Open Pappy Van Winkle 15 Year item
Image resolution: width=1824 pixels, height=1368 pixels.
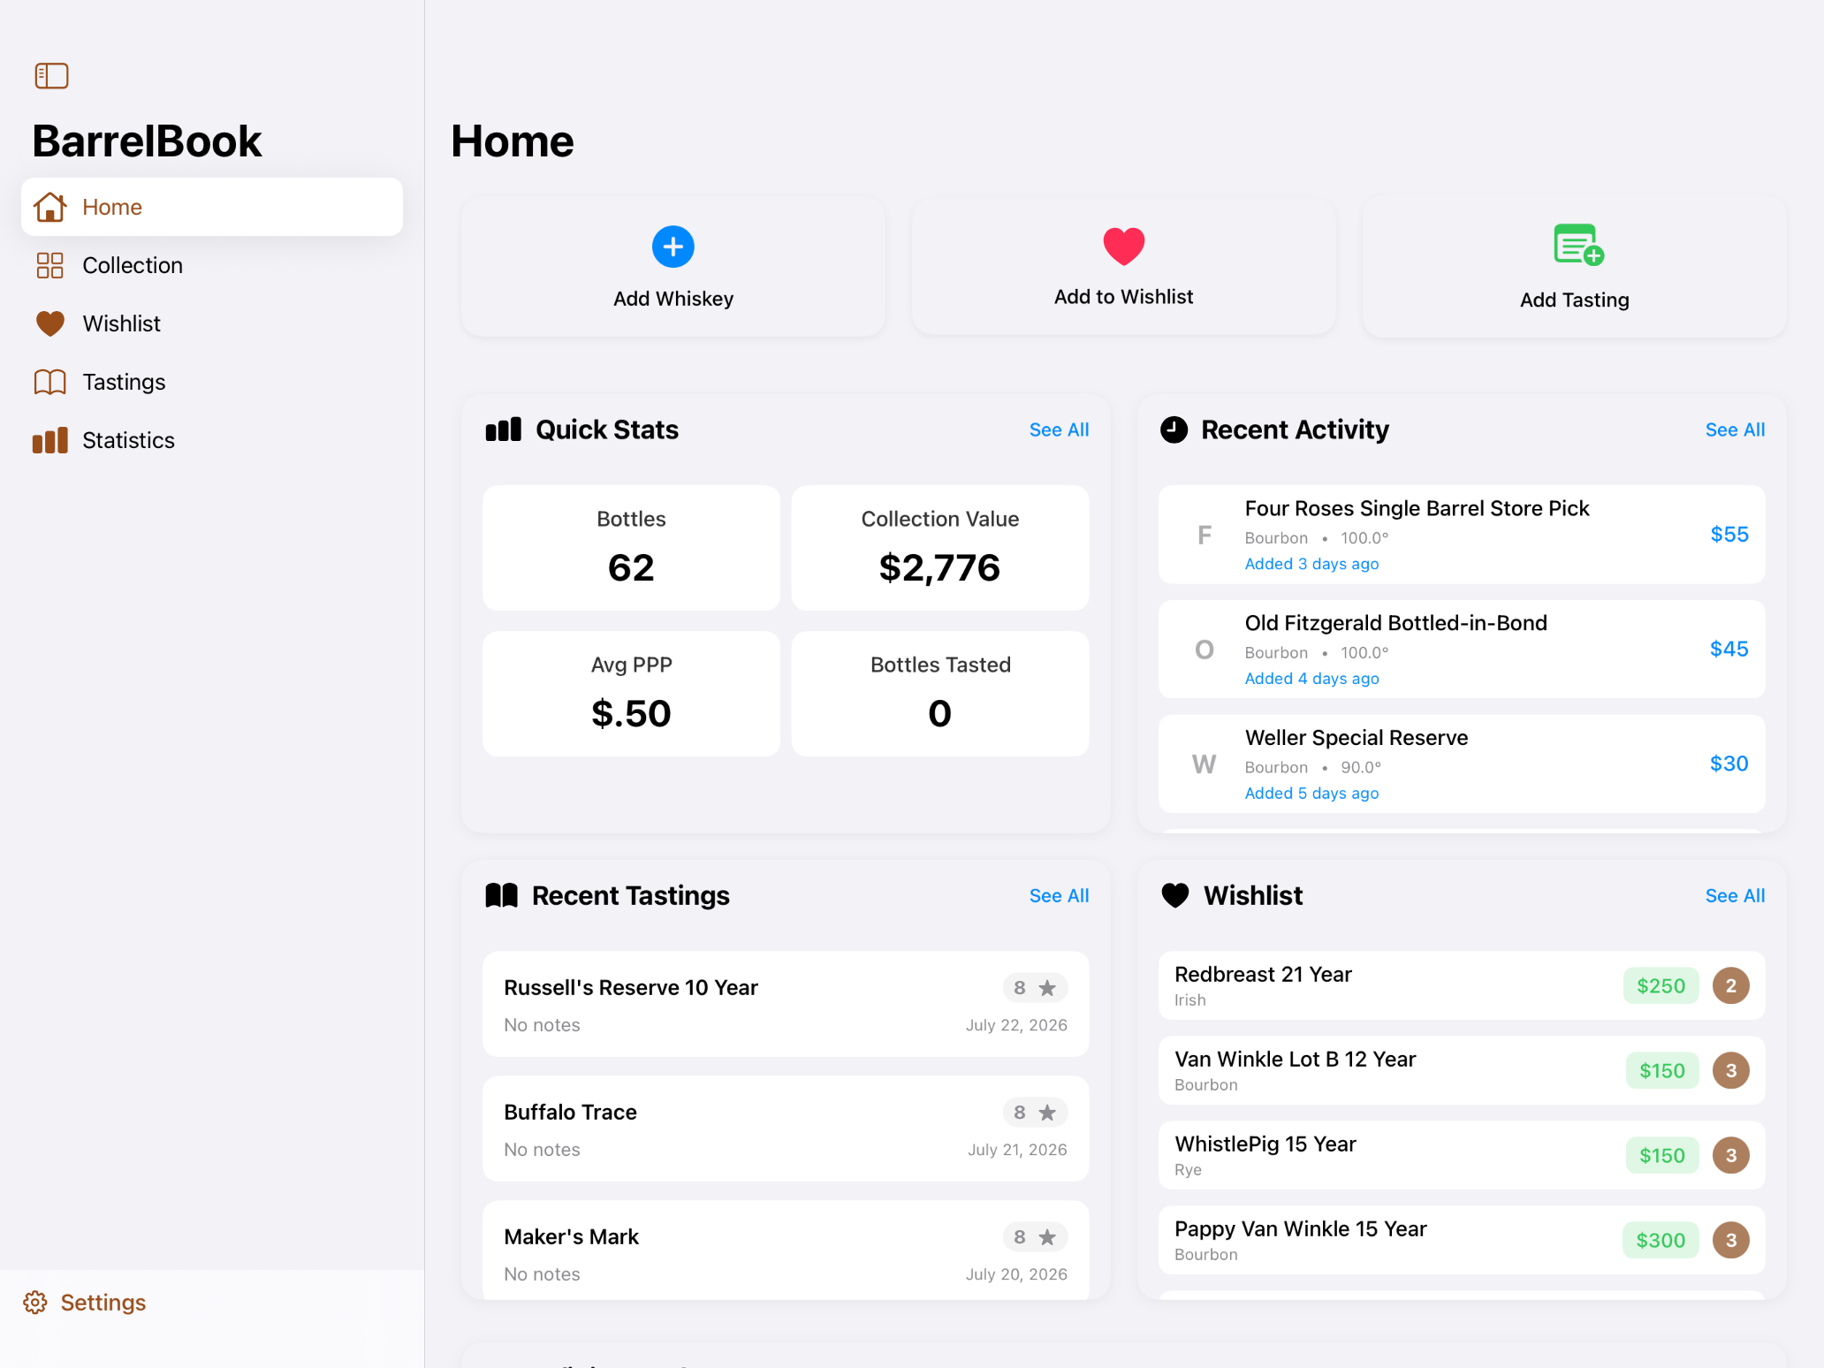(x=1462, y=1240)
